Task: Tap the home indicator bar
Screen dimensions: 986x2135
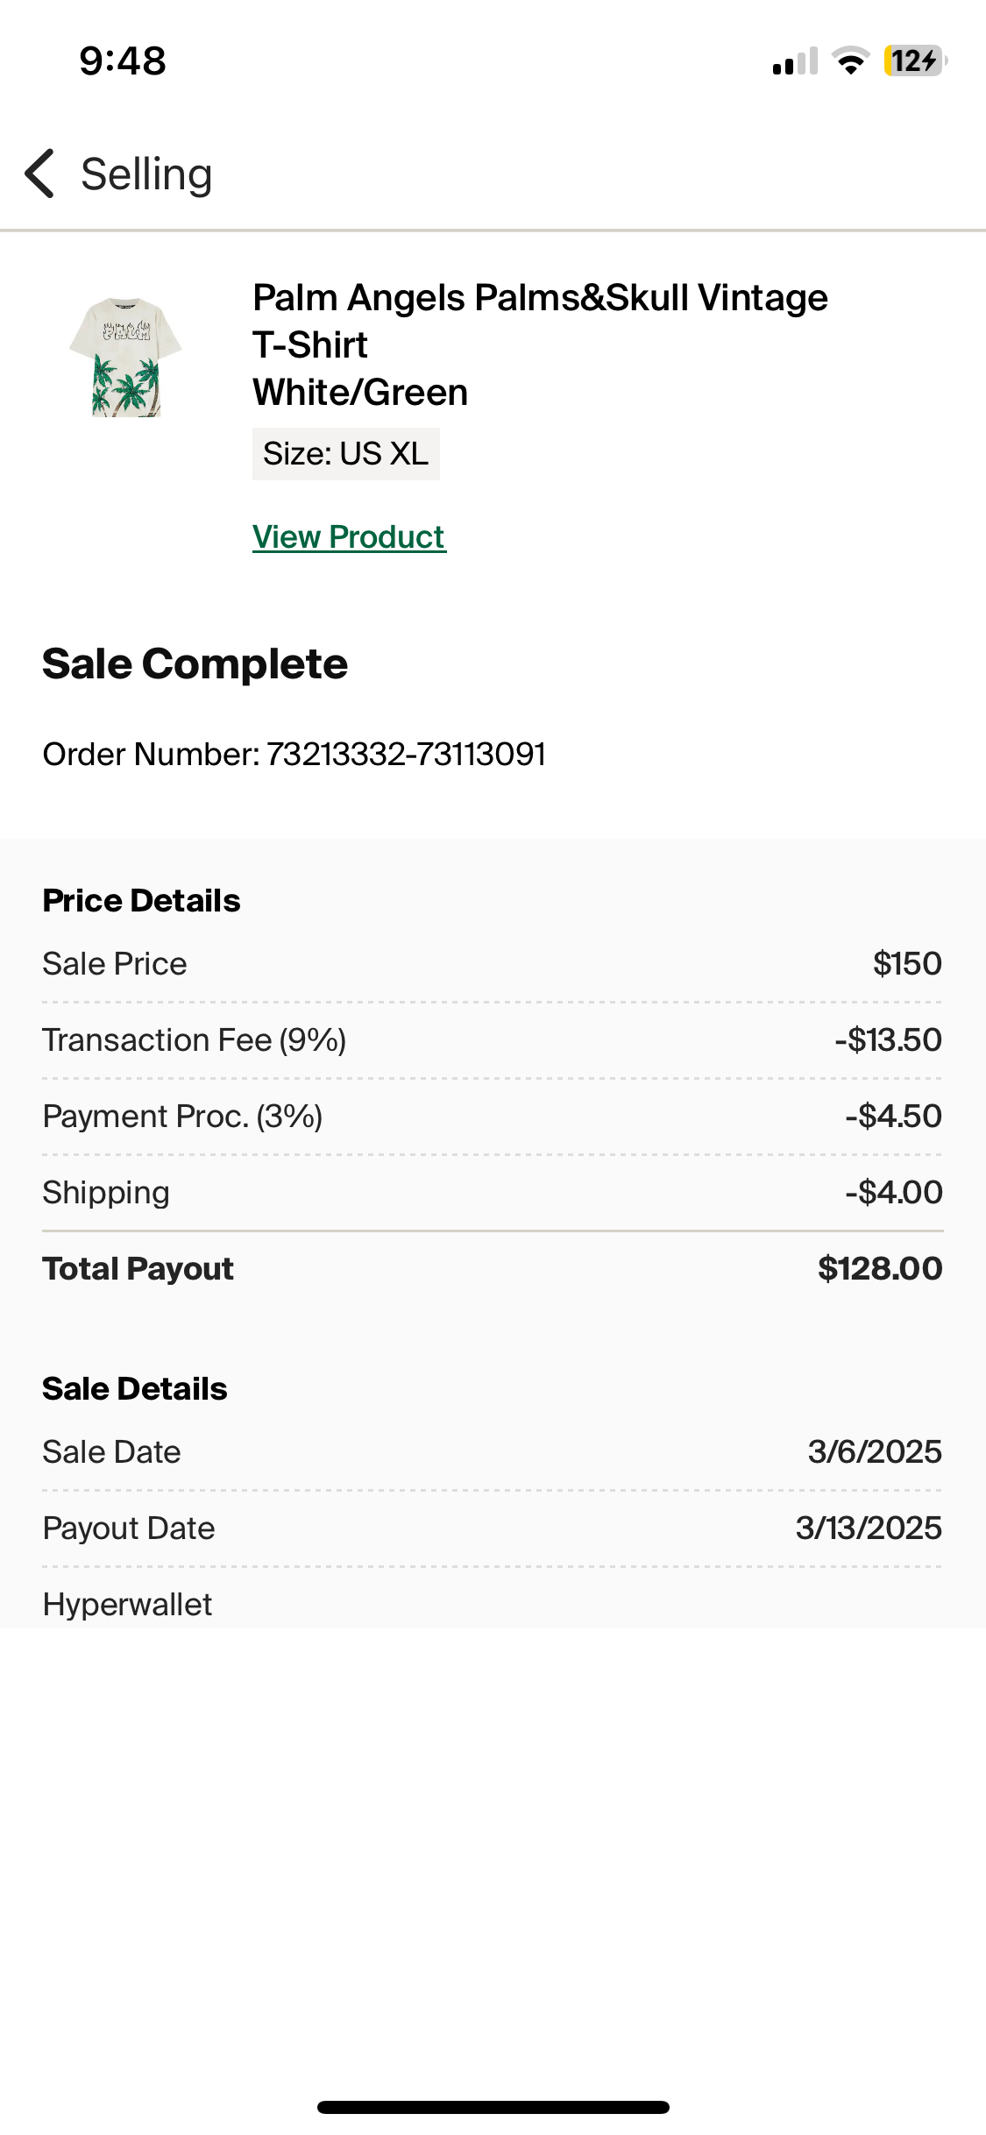Action: coord(493,2107)
